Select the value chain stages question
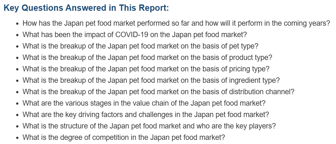 [x=144, y=103]
